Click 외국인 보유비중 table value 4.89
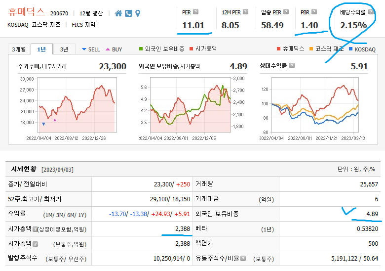This screenshot has height=271, width=385. click(372, 214)
